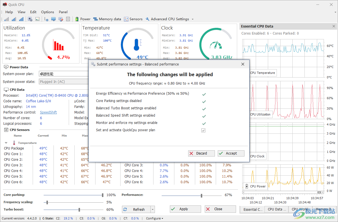This screenshot has width=338, height=222.
Task: Click the Power Data section icon
Action: (6, 67)
